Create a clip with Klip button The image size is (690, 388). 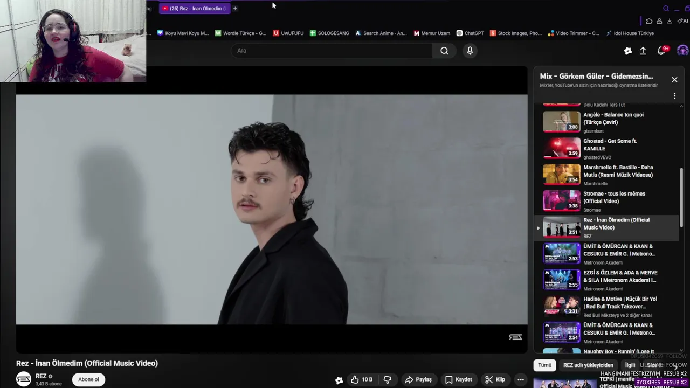pyautogui.click(x=495, y=379)
